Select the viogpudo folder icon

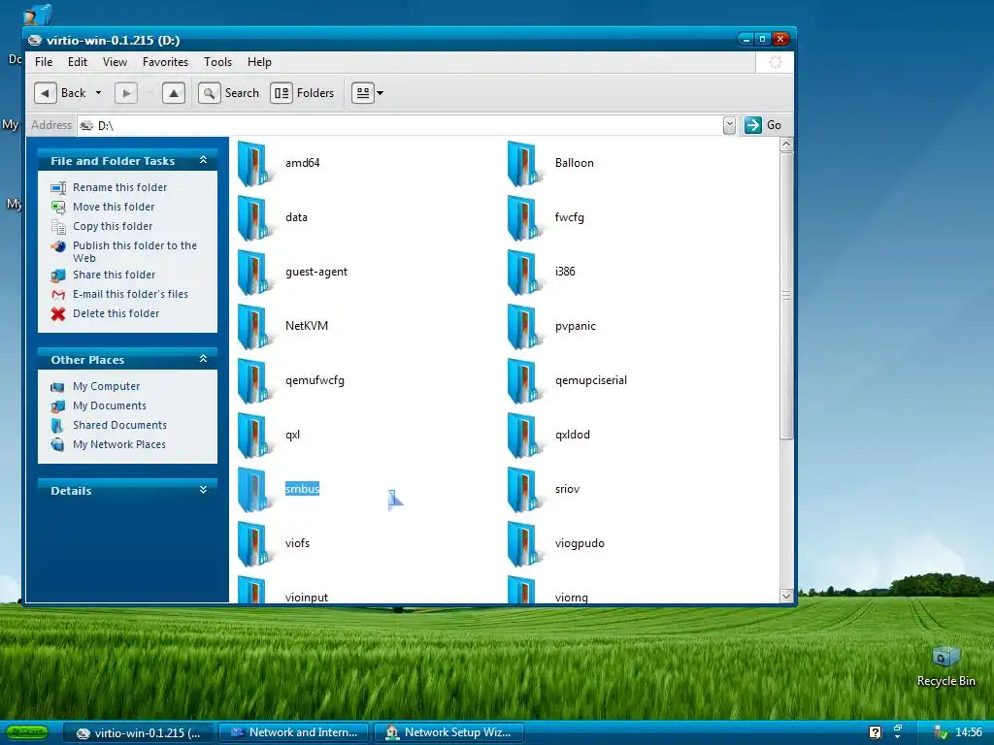pyautogui.click(x=525, y=545)
